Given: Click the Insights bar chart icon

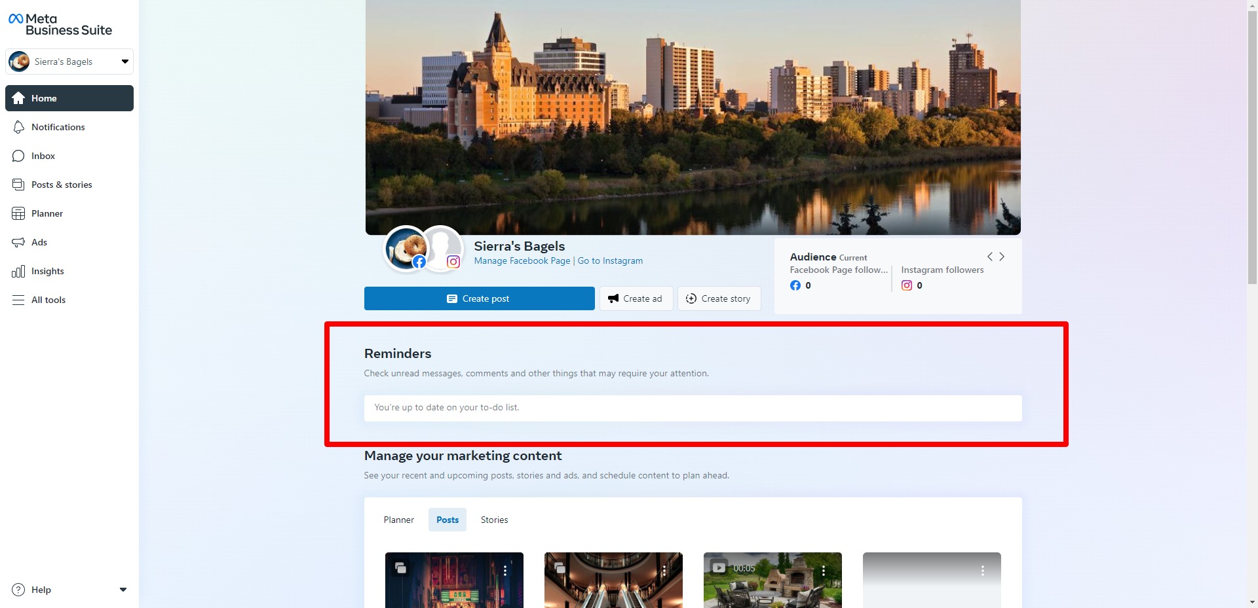Looking at the screenshot, I should (18, 271).
